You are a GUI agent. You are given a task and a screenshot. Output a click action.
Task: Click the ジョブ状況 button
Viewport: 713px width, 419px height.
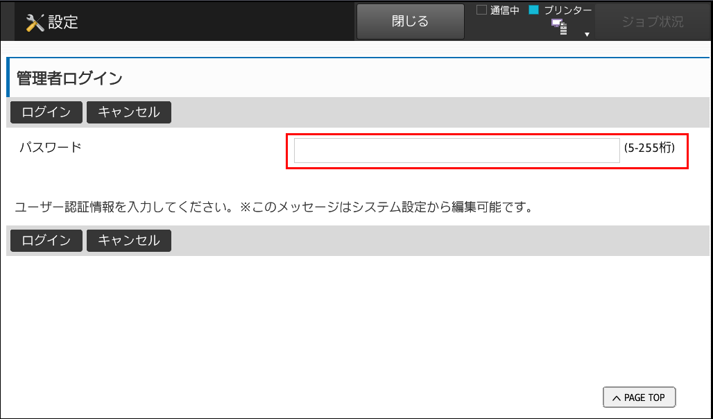pyautogui.click(x=653, y=22)
